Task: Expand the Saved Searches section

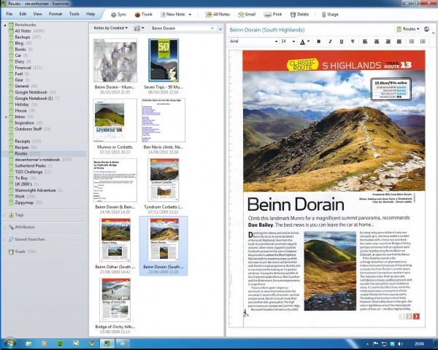Action: pyautogui.click(x=5, y=240)
